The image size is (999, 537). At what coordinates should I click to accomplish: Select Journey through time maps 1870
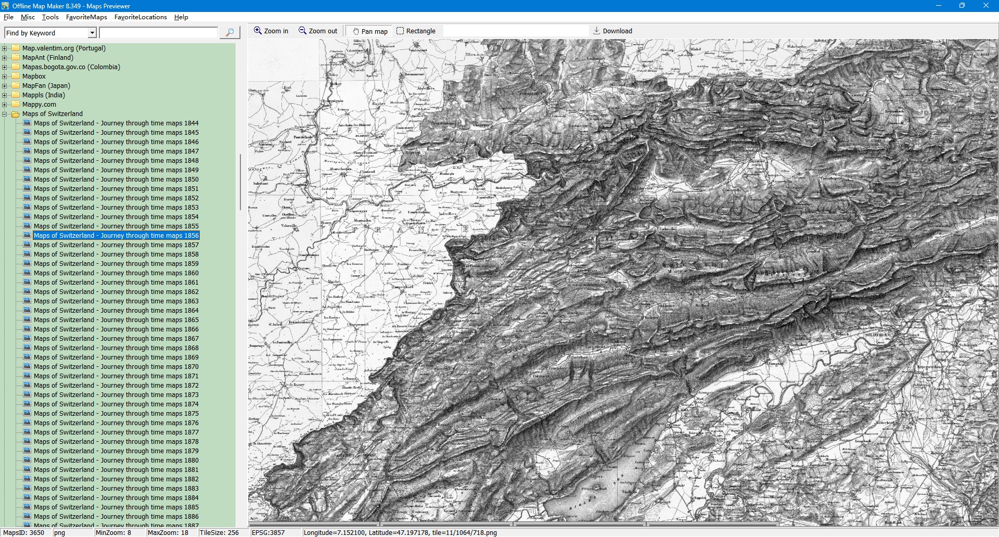(116, 367)
